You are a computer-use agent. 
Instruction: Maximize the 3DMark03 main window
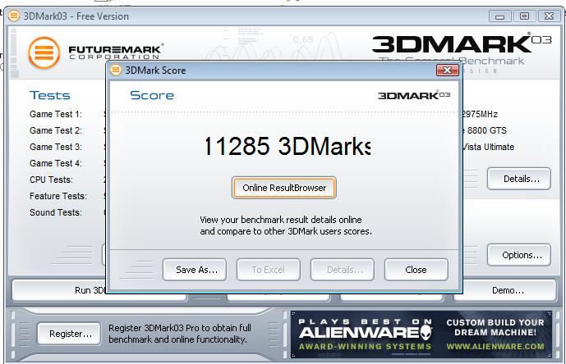[x=524, y=16]
